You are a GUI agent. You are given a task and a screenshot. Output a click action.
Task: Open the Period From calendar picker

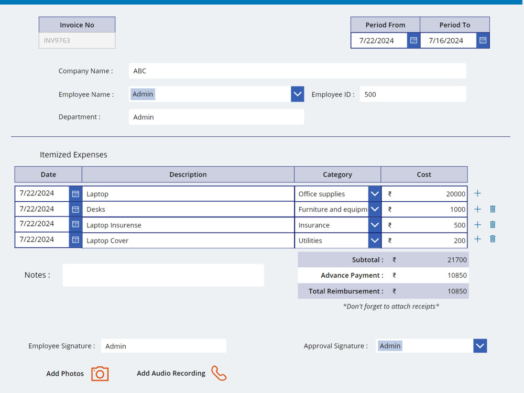(413, 40)
